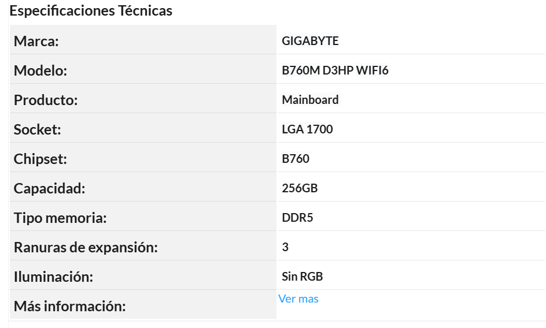Select the 'Chipset:' label cell

point(143,158)
